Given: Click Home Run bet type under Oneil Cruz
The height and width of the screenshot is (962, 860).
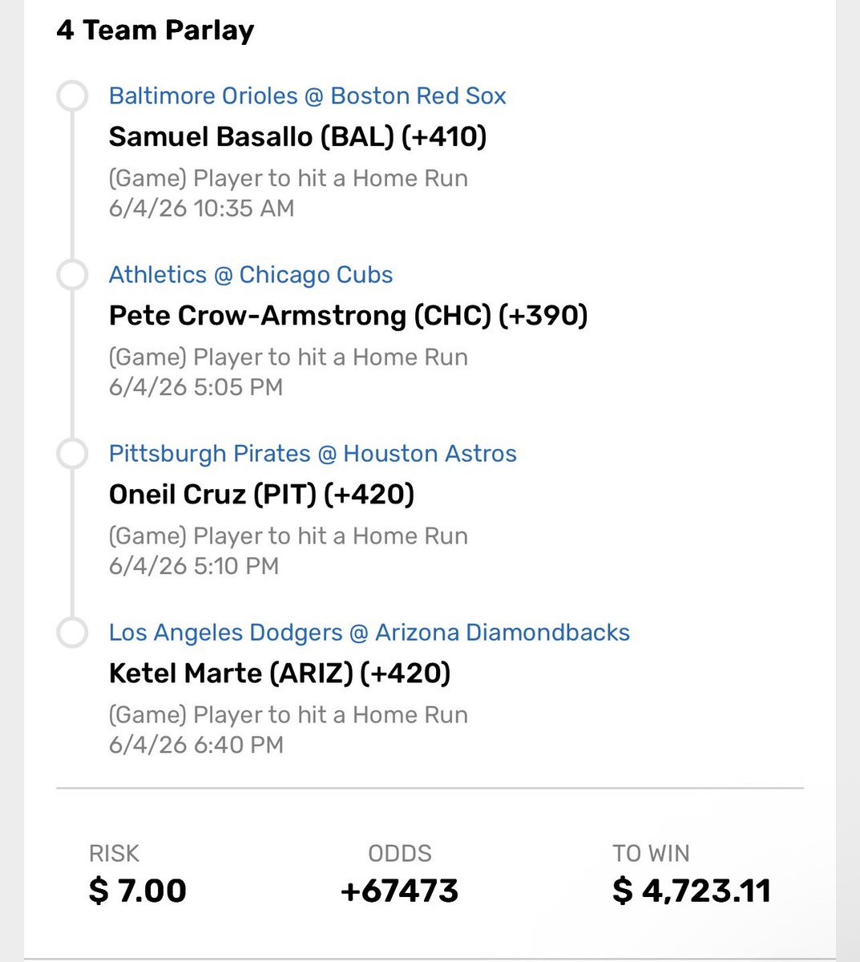Looking at the screenshot, I should [x=289, y=536].
